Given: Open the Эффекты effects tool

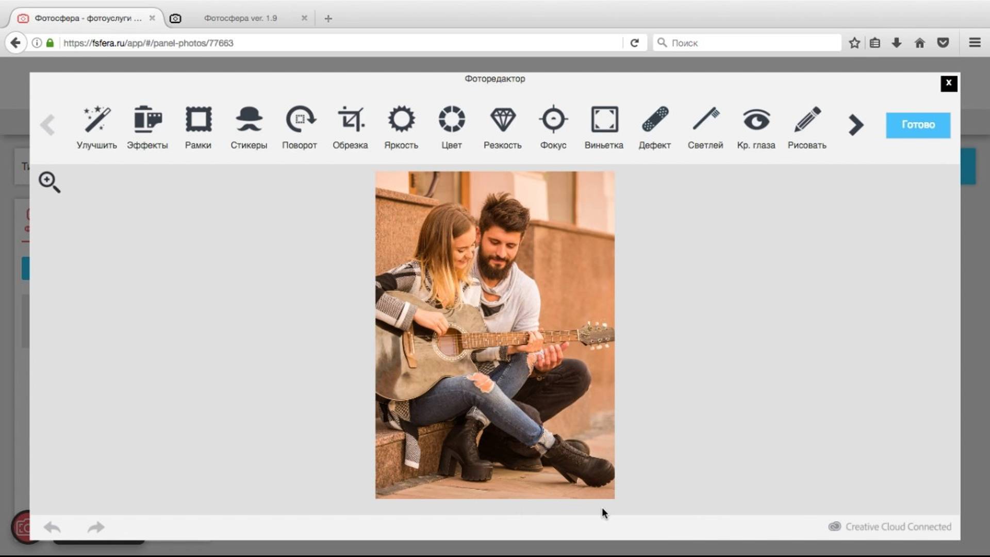Looking at the screenshot, I should (147, 127).
